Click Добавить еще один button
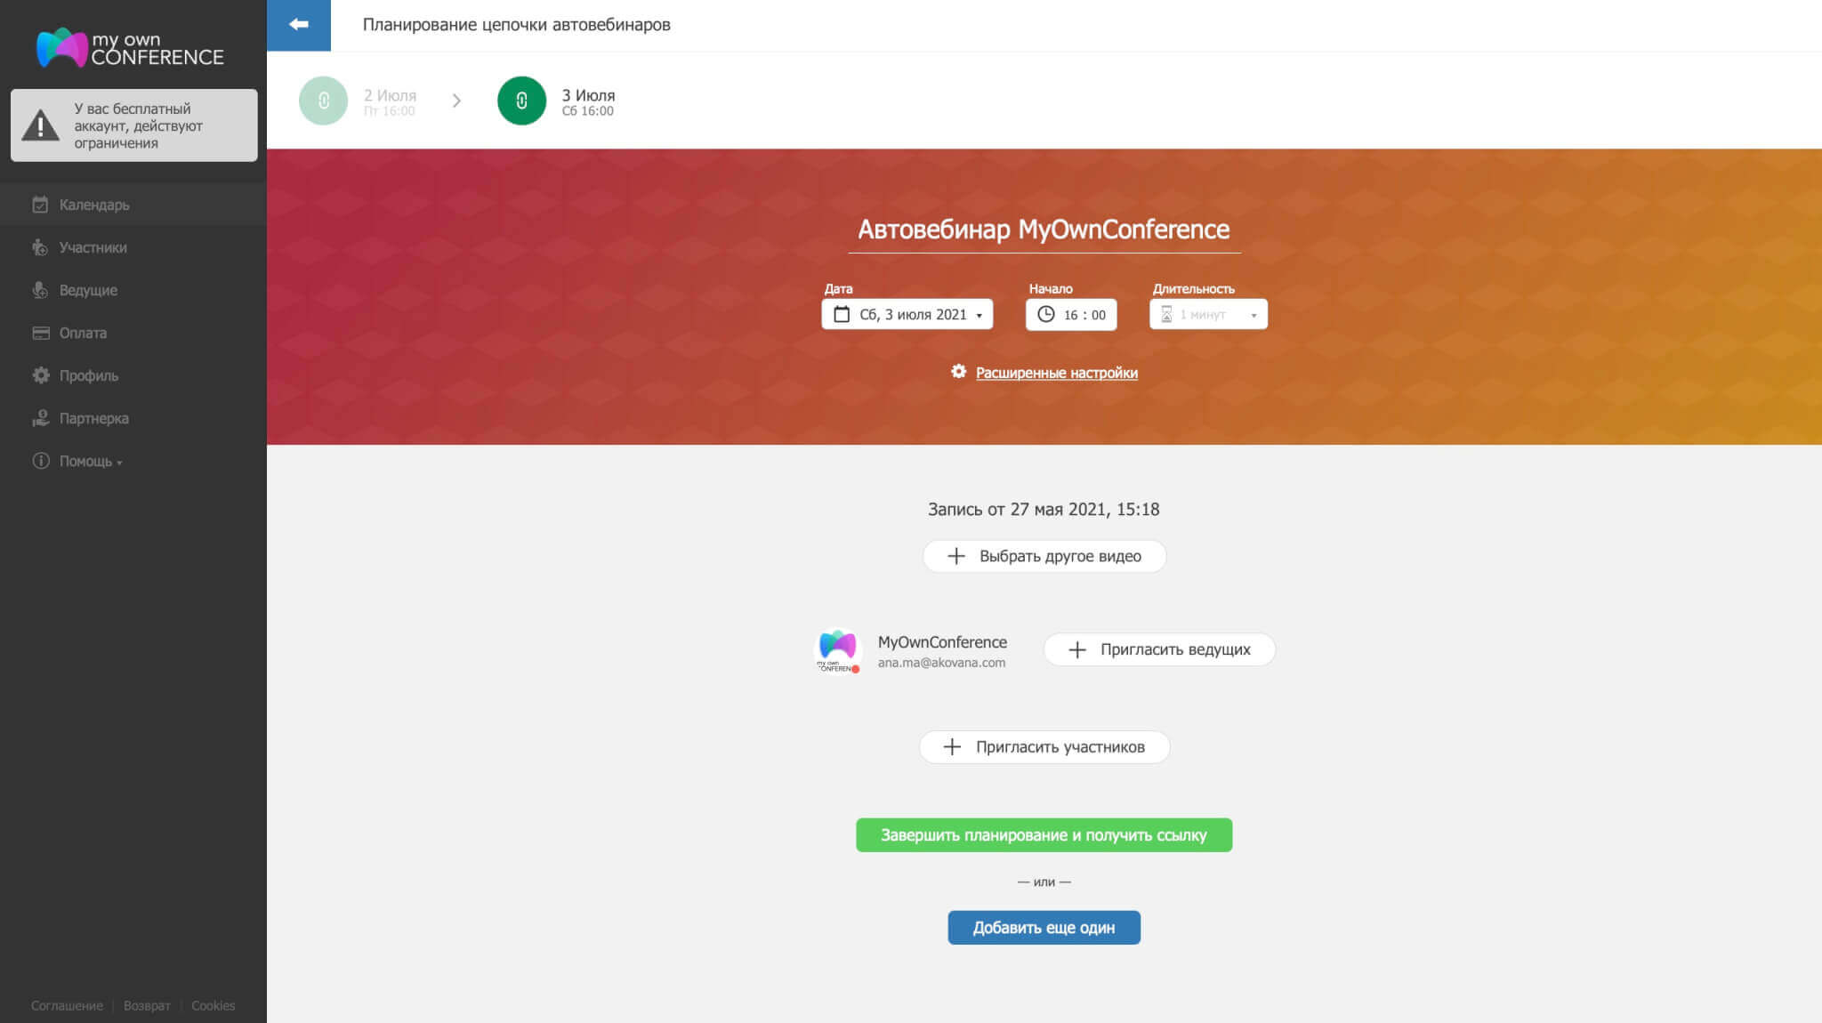Screen dimensions: 1822x1023 (1044, 927)
